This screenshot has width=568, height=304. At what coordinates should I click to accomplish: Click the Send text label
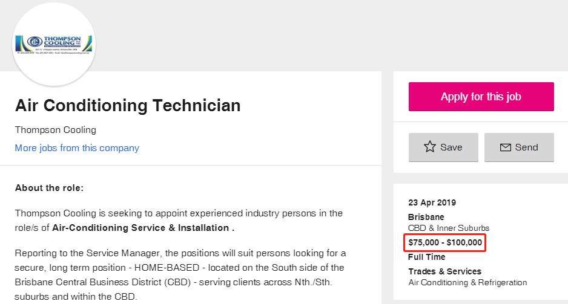click(x=526, y=147)
